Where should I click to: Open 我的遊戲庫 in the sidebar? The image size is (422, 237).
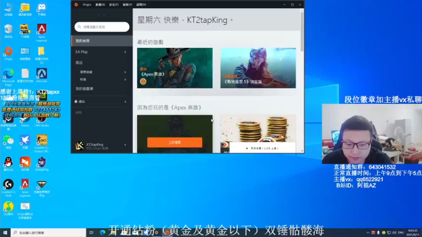click(84, 88)
